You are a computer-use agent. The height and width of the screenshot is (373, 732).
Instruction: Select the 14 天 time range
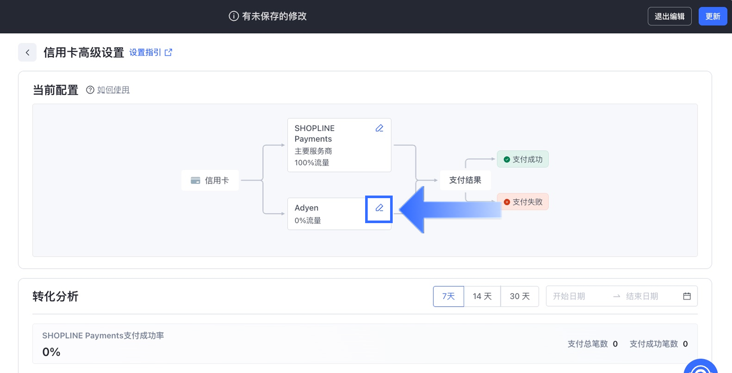click(x=482, y=296)
